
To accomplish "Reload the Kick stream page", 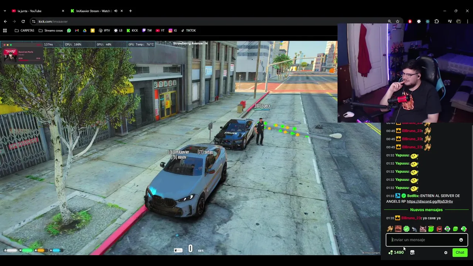I will click(x=23, y=21).
